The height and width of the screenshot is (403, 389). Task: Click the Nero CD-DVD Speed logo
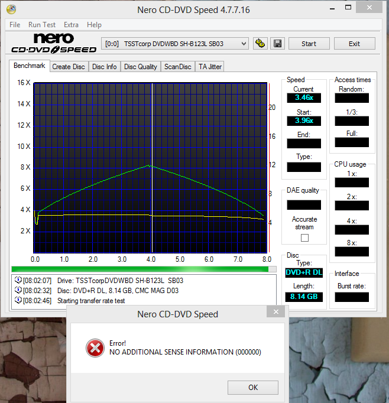pyautogui.click(x=54, y=43)
